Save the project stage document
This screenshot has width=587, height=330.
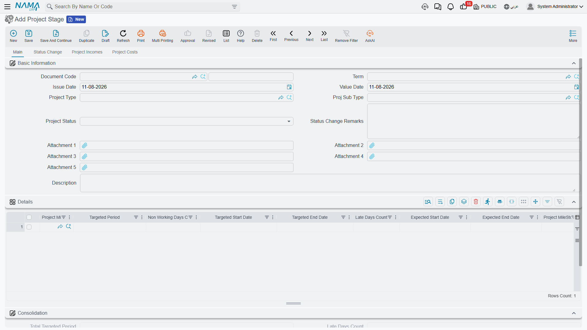coord(29,36)
